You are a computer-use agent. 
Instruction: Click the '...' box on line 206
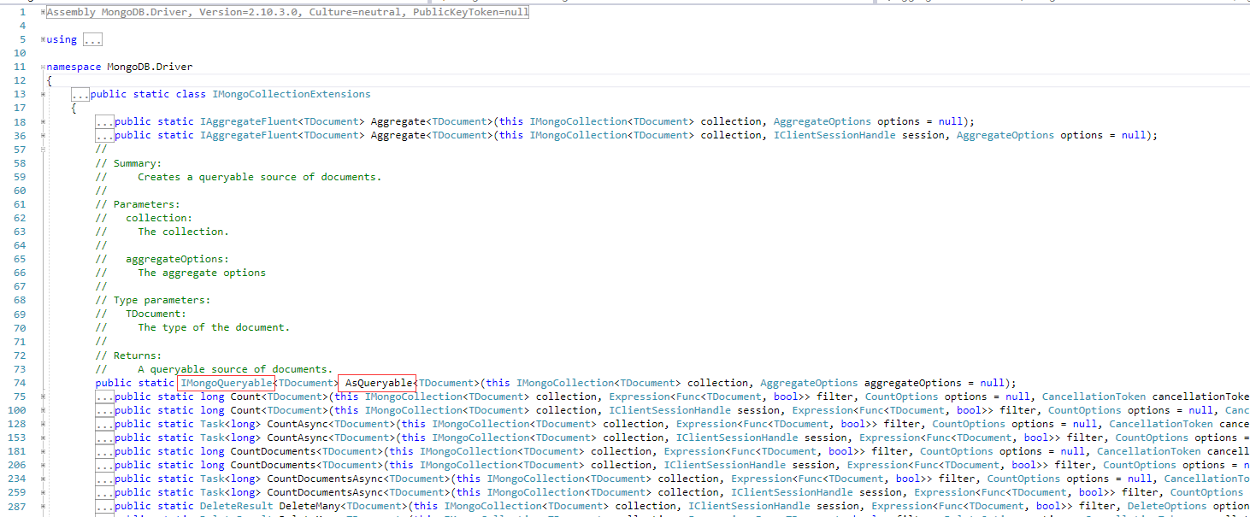tap(104, 465)
